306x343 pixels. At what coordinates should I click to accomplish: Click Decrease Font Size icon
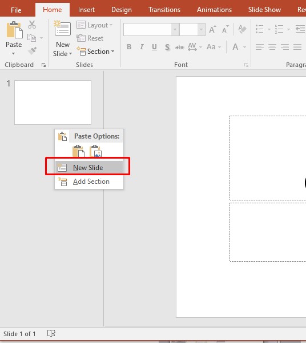pos(225,29)
